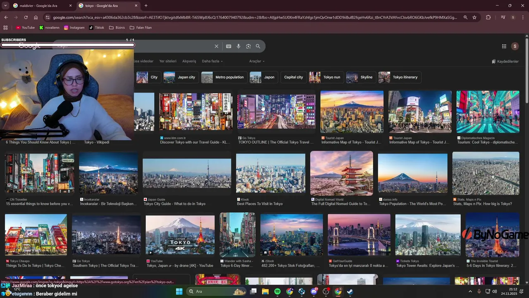Open the YouTube bookmark
Image resolution: width=529 pixels, height=298 pixels.
coord(25,28)
